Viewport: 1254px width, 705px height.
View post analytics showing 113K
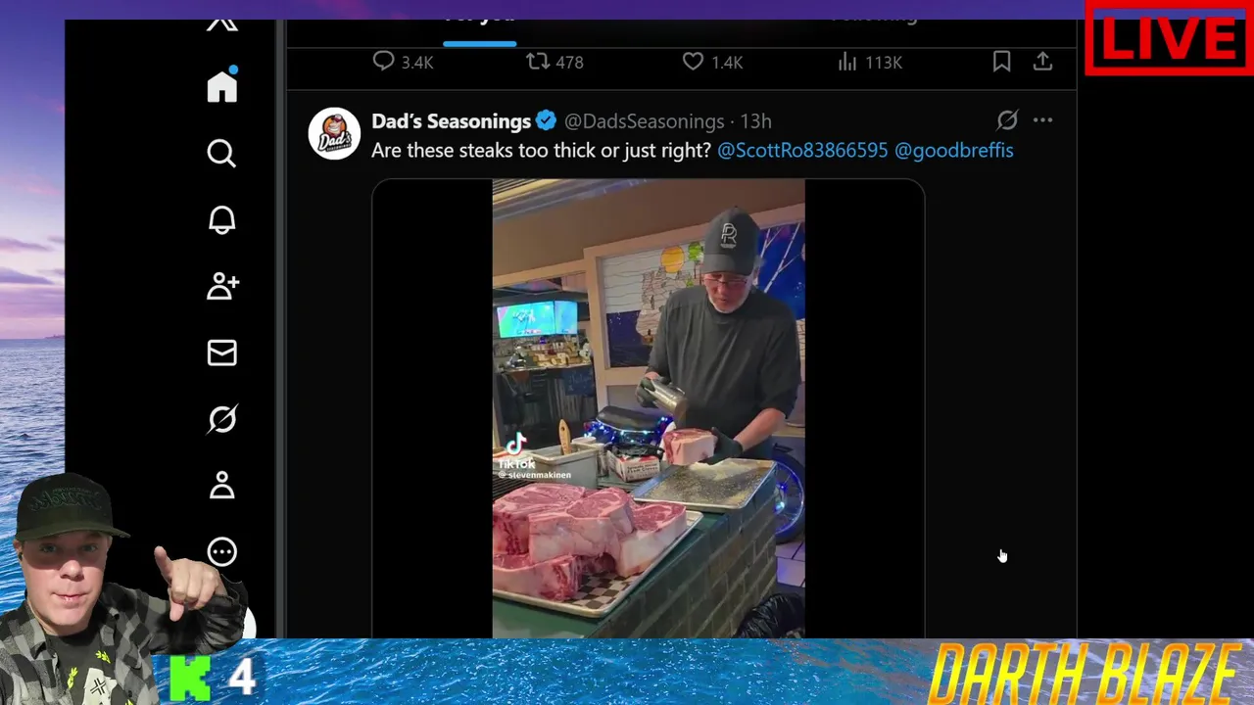click(848, 62)
